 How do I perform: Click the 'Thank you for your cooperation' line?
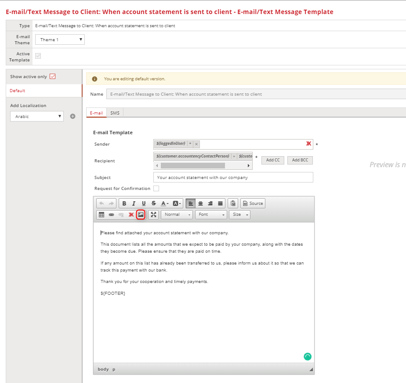[154, 282]
